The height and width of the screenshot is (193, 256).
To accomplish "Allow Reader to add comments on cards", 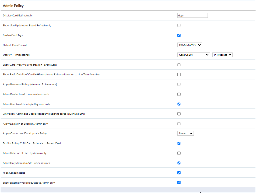I will [x=179, y=94].
